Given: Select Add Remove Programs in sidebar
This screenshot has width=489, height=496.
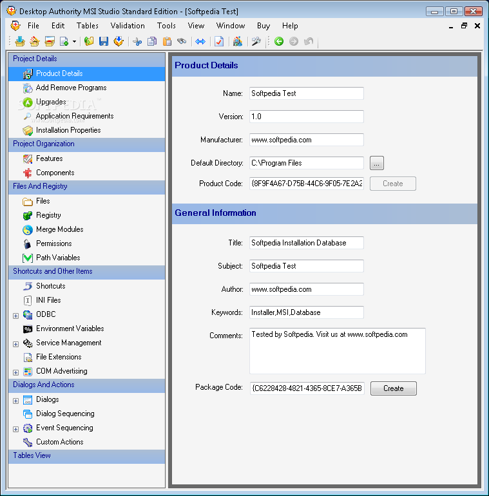Looking at the screenshot, I should (71, 88).
